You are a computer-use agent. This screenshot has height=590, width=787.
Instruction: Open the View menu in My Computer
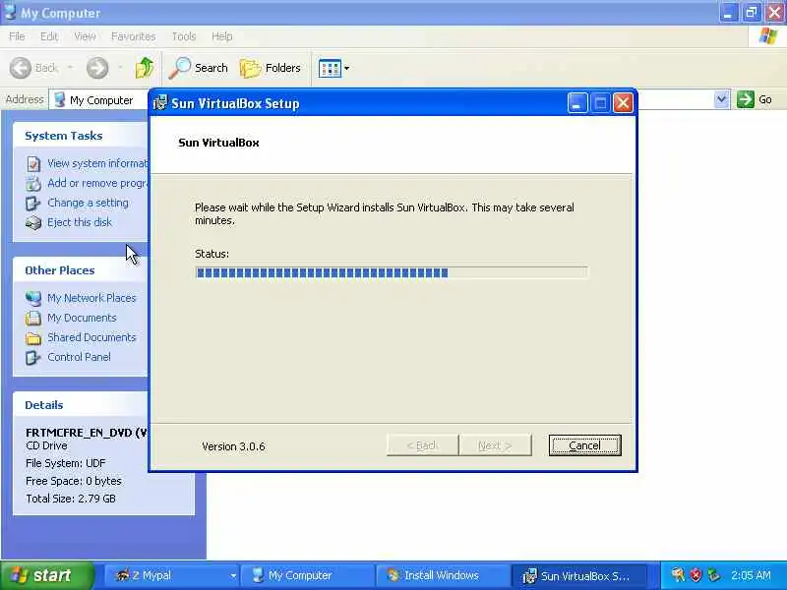tap(85, 36)
